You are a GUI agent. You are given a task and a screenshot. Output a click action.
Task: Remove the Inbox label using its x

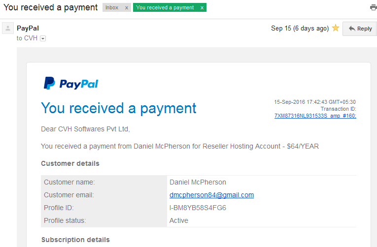[127, 8]
